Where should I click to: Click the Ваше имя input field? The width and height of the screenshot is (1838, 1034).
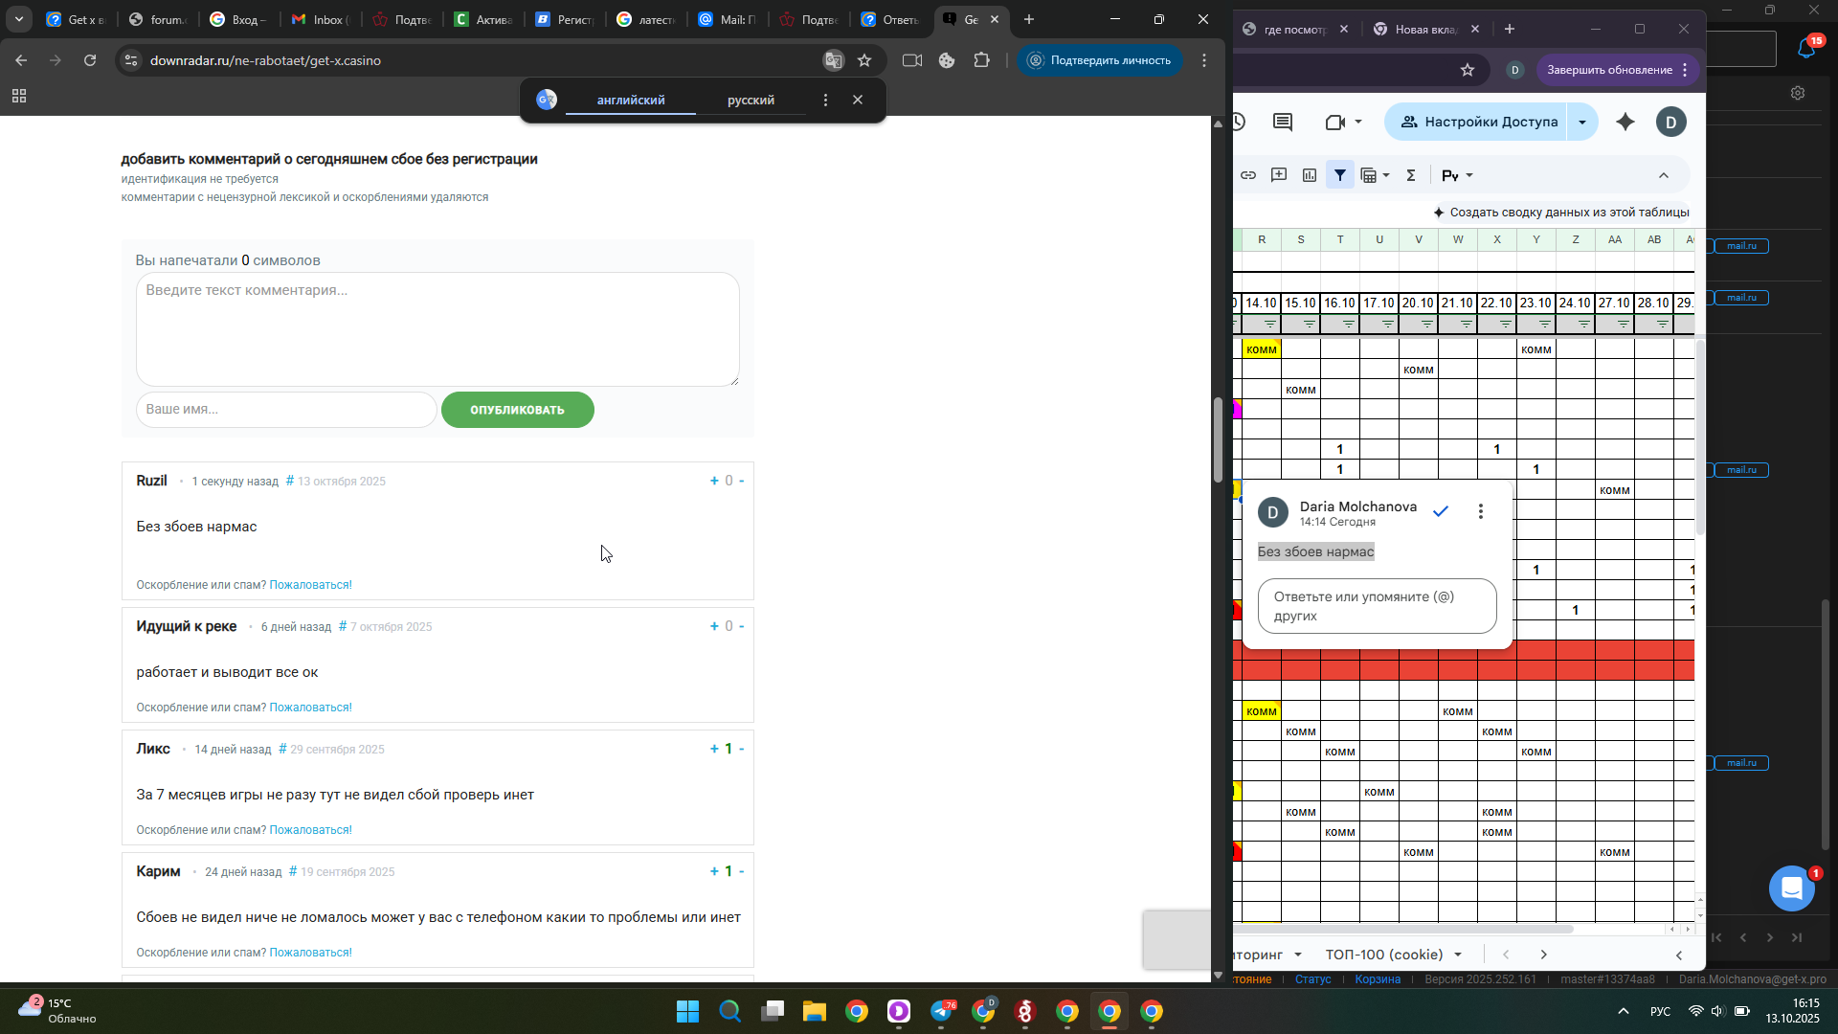pos(285,409)
